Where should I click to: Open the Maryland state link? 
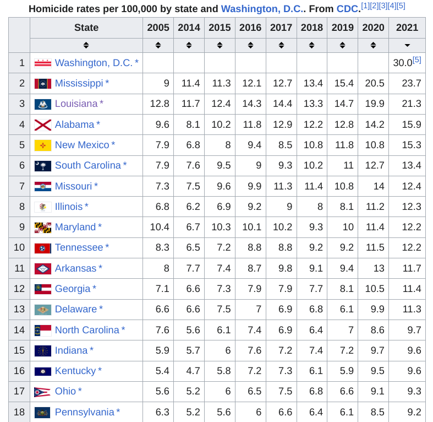(75, 228)
